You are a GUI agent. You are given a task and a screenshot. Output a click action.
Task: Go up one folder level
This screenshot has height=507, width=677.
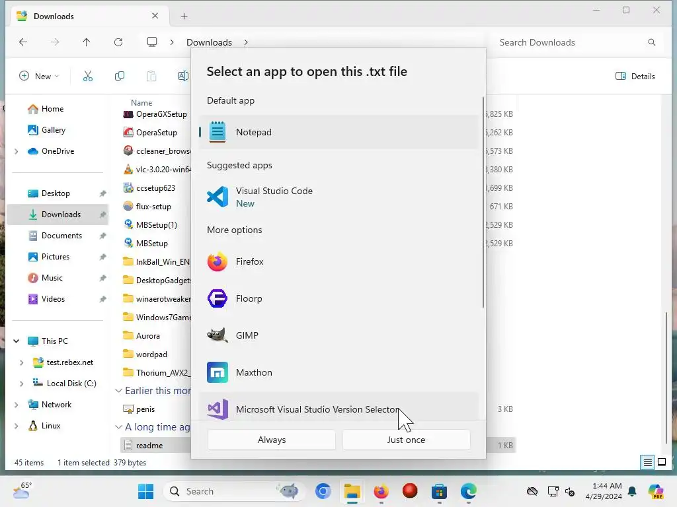click(x=87, y=42)
